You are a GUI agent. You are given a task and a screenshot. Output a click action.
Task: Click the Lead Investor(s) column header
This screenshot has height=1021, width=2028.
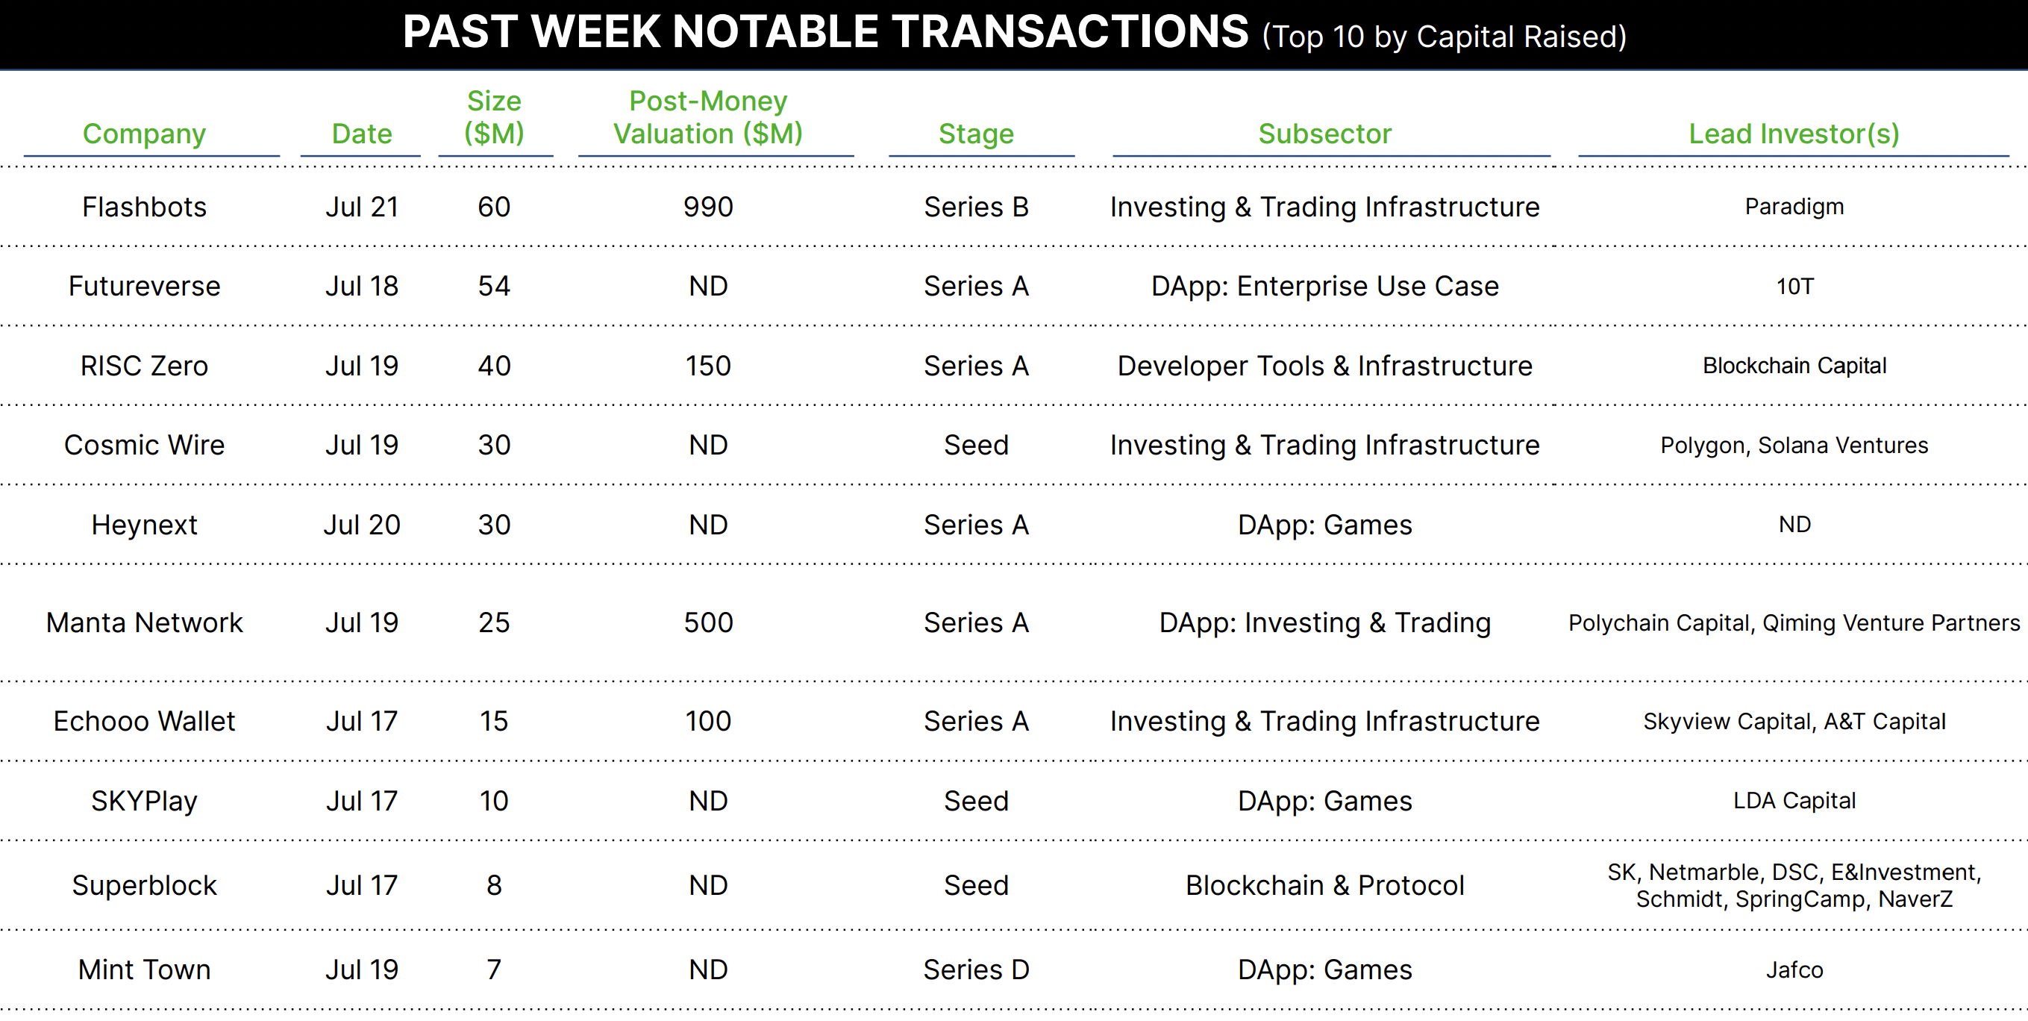1794,134
